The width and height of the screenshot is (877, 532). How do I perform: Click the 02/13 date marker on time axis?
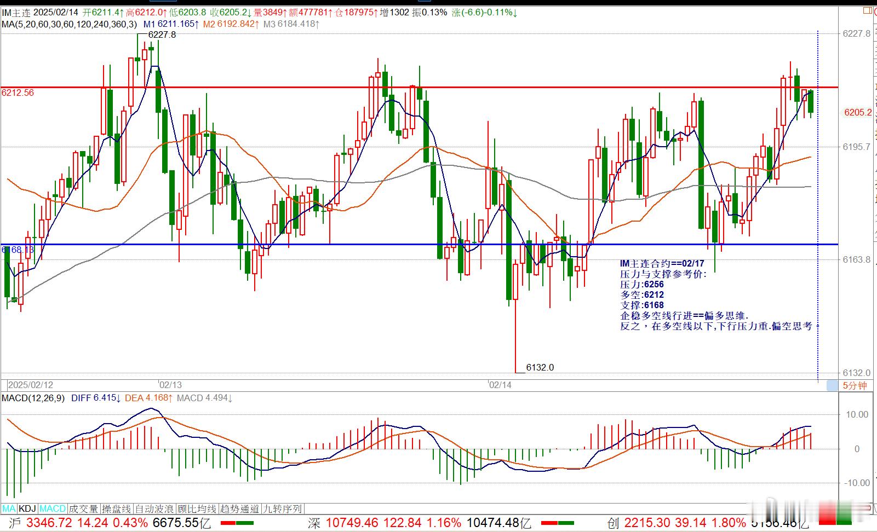click(170, 385)
